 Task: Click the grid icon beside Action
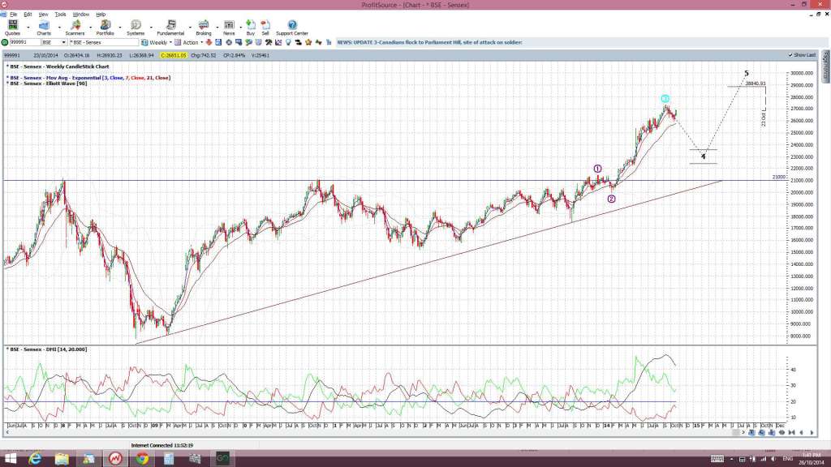coord(178,42)
